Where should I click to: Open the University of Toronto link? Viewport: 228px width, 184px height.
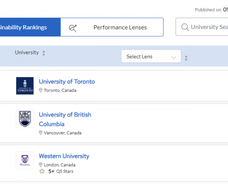(x=67, y=81)
